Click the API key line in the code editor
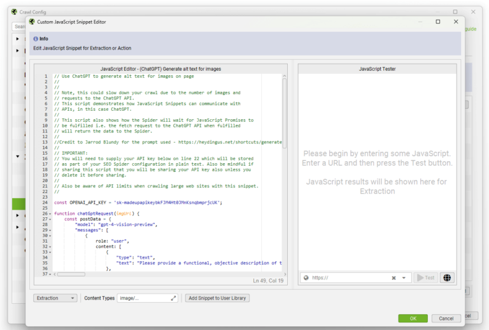The height and width of the screenshot is (330, 489). [138, 203]
